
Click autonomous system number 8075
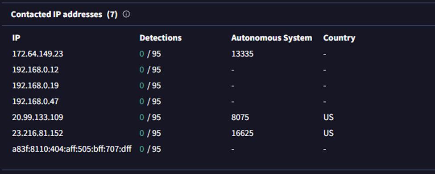point(240,117)
